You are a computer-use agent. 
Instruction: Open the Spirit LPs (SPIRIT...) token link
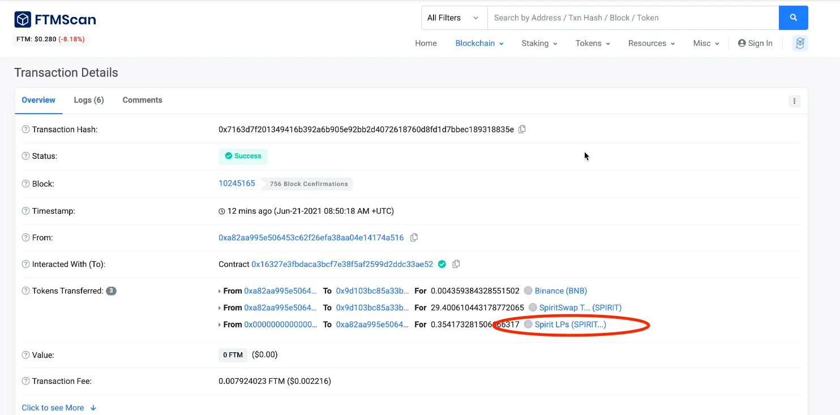[x=571, y=325]
